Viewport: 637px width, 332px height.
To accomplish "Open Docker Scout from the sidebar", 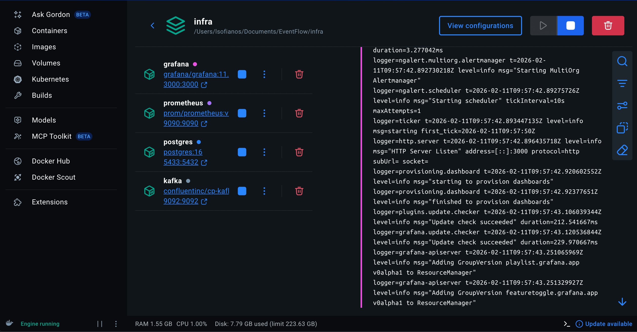I will (54, 177).
